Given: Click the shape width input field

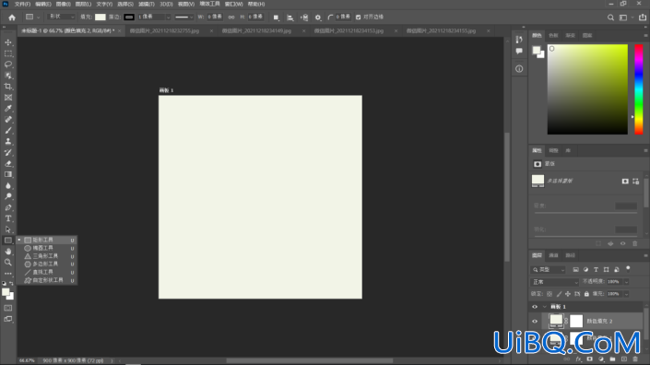Looking at the screenshot, I should click(x=215, y=17).
